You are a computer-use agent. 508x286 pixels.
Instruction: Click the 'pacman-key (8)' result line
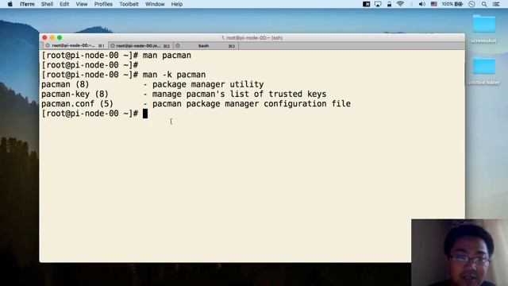183,95
